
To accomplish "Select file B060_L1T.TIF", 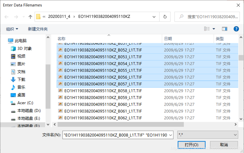I will [x=147, y=104].
